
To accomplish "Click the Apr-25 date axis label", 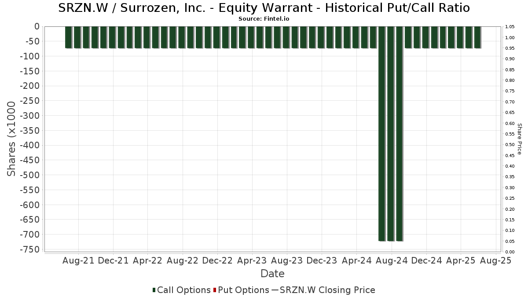I will click(461, 260).
